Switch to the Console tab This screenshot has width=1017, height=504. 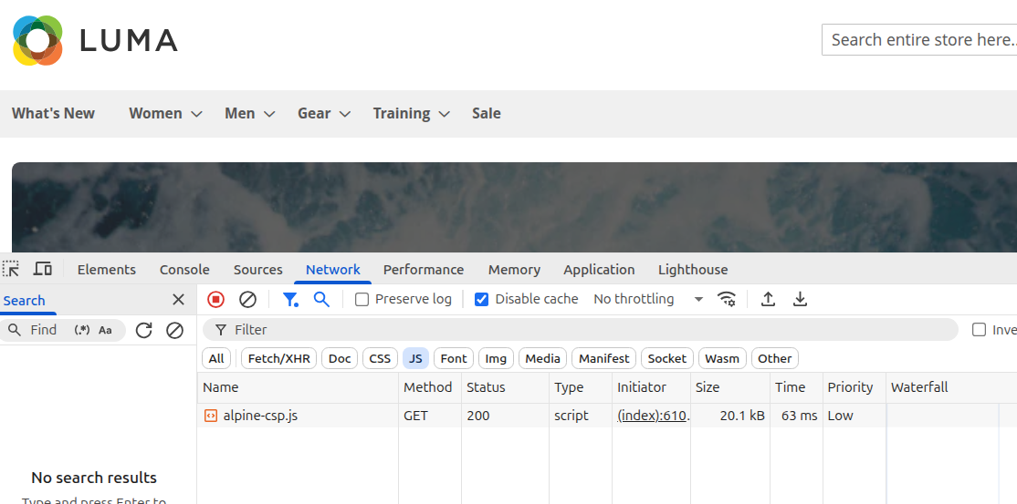click(184, 270)
